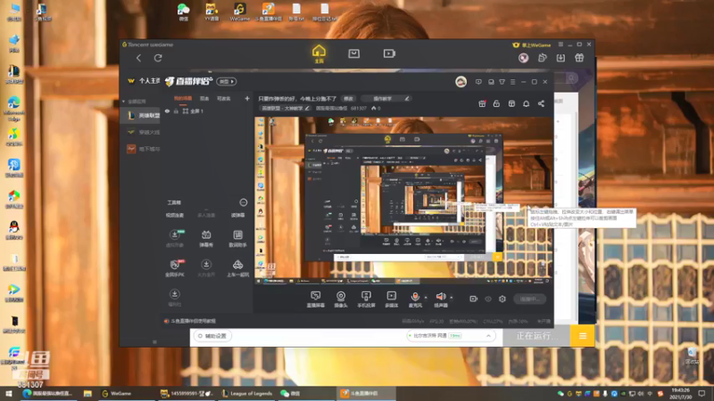
Task: Go back in WeGame navigation
Action: 139,58
